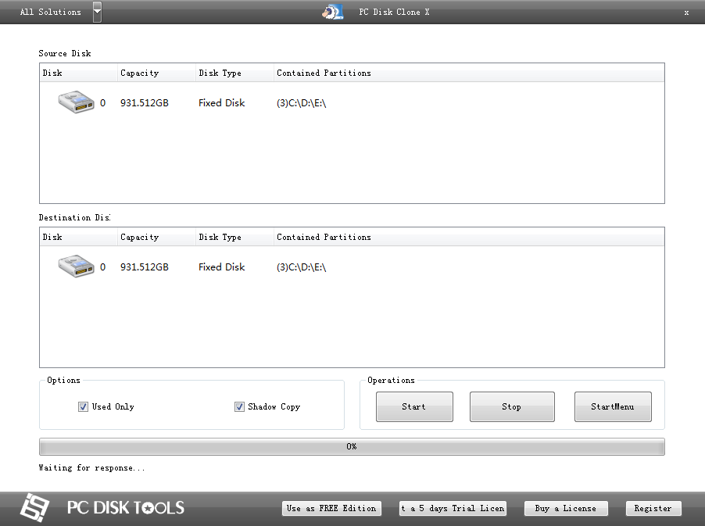This screenshot has height=526, width=705.
Task: Click Buy a License button
Action: pyautogui.click(x=566, y=509)
